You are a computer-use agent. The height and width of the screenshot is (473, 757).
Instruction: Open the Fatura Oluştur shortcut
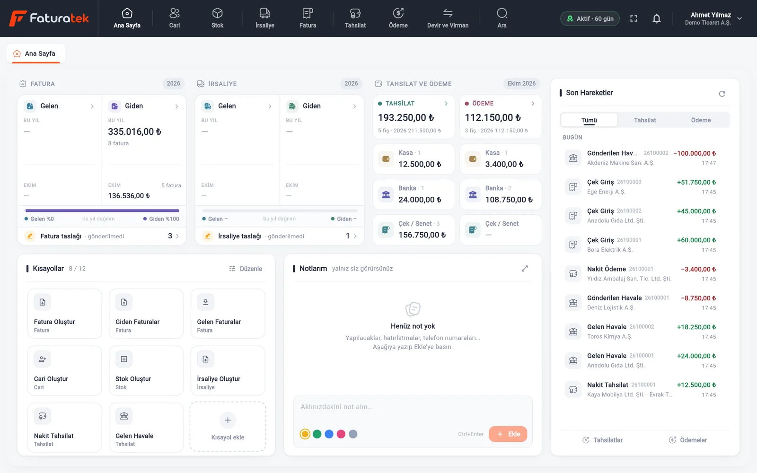65,314
